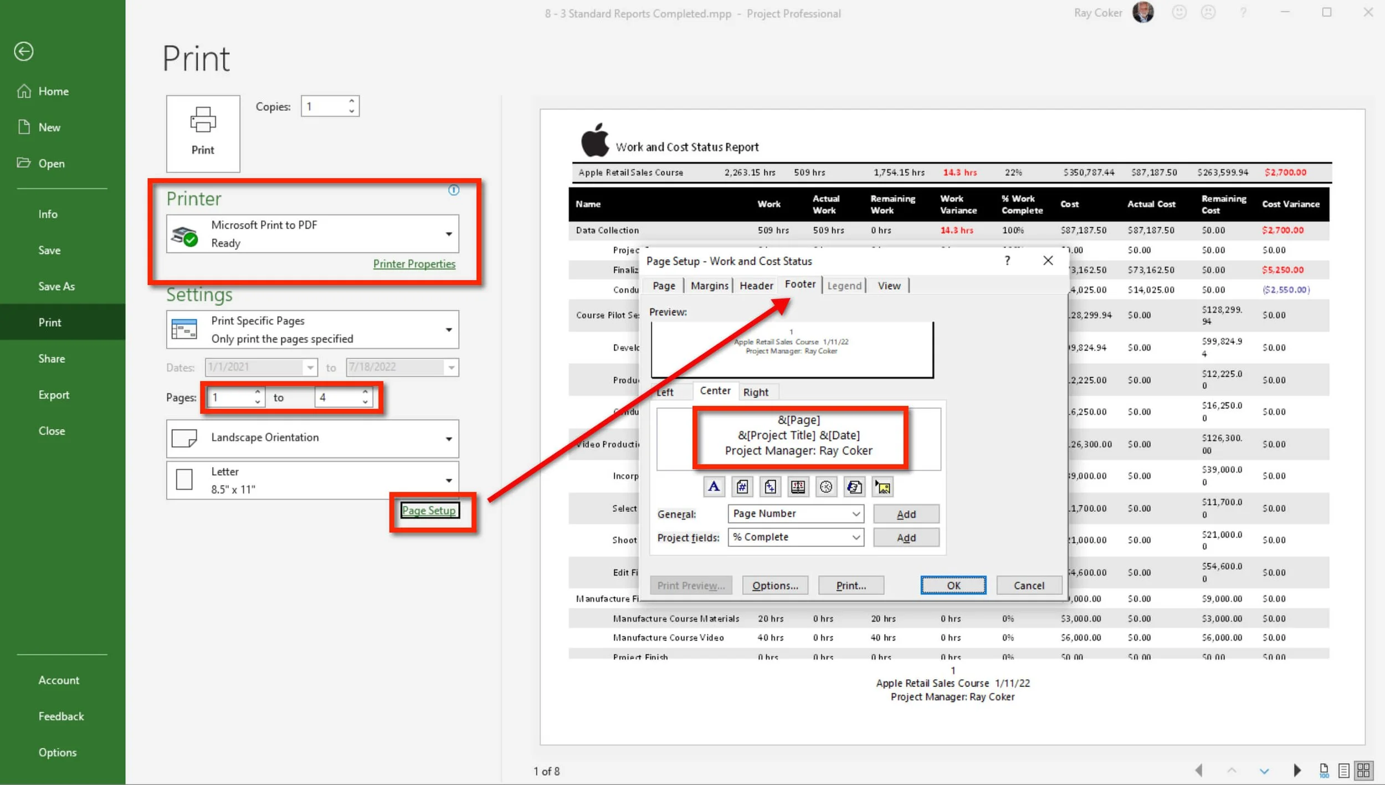The height and width of the screenshot is (785, 1385).
Task: Open the General Page Number dropdown
Action: 796,514
